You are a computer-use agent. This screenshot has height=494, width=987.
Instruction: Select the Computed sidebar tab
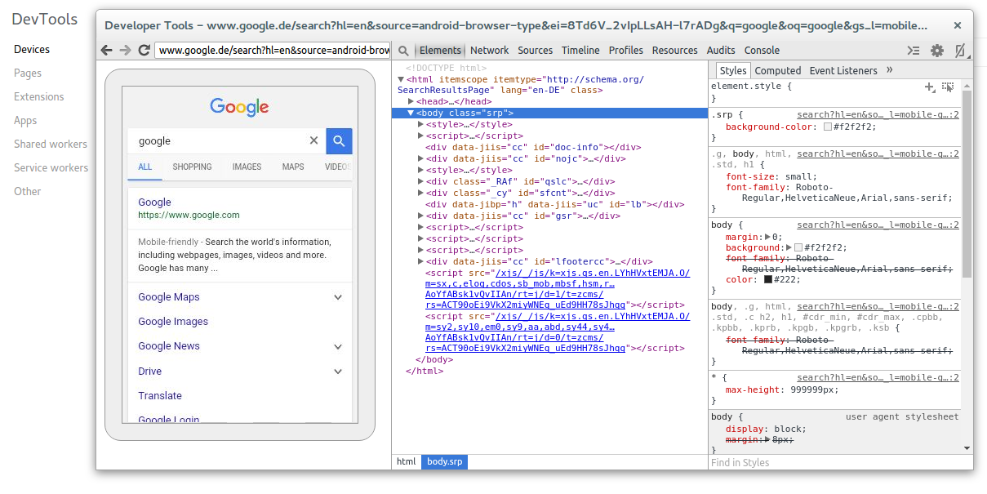coord(778,71)
